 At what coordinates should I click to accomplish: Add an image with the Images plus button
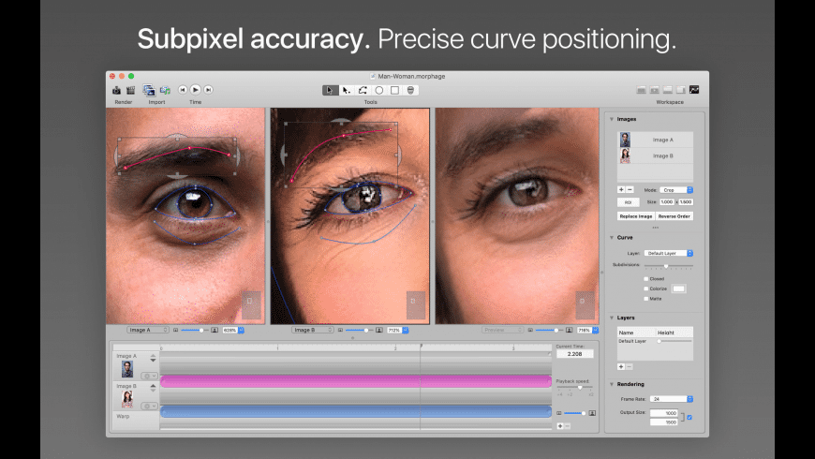[x=621, y=190]
